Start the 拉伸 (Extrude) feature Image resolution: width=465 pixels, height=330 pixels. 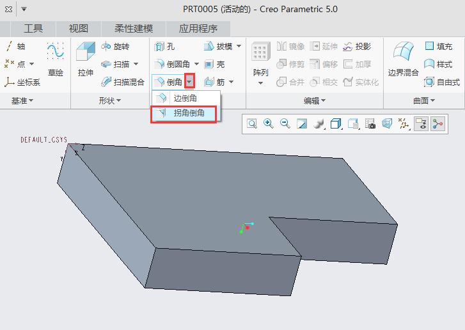[86, 59]
